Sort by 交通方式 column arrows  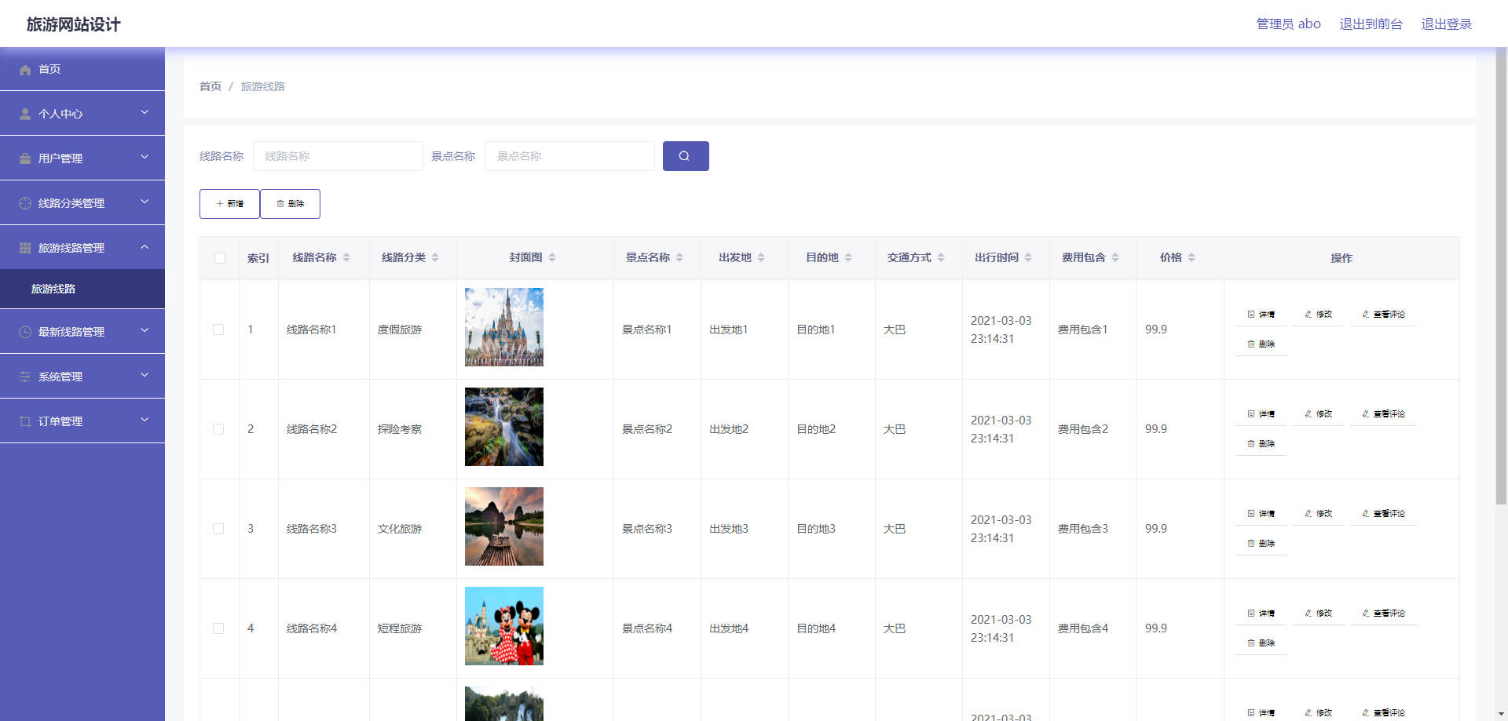(941, 257)
